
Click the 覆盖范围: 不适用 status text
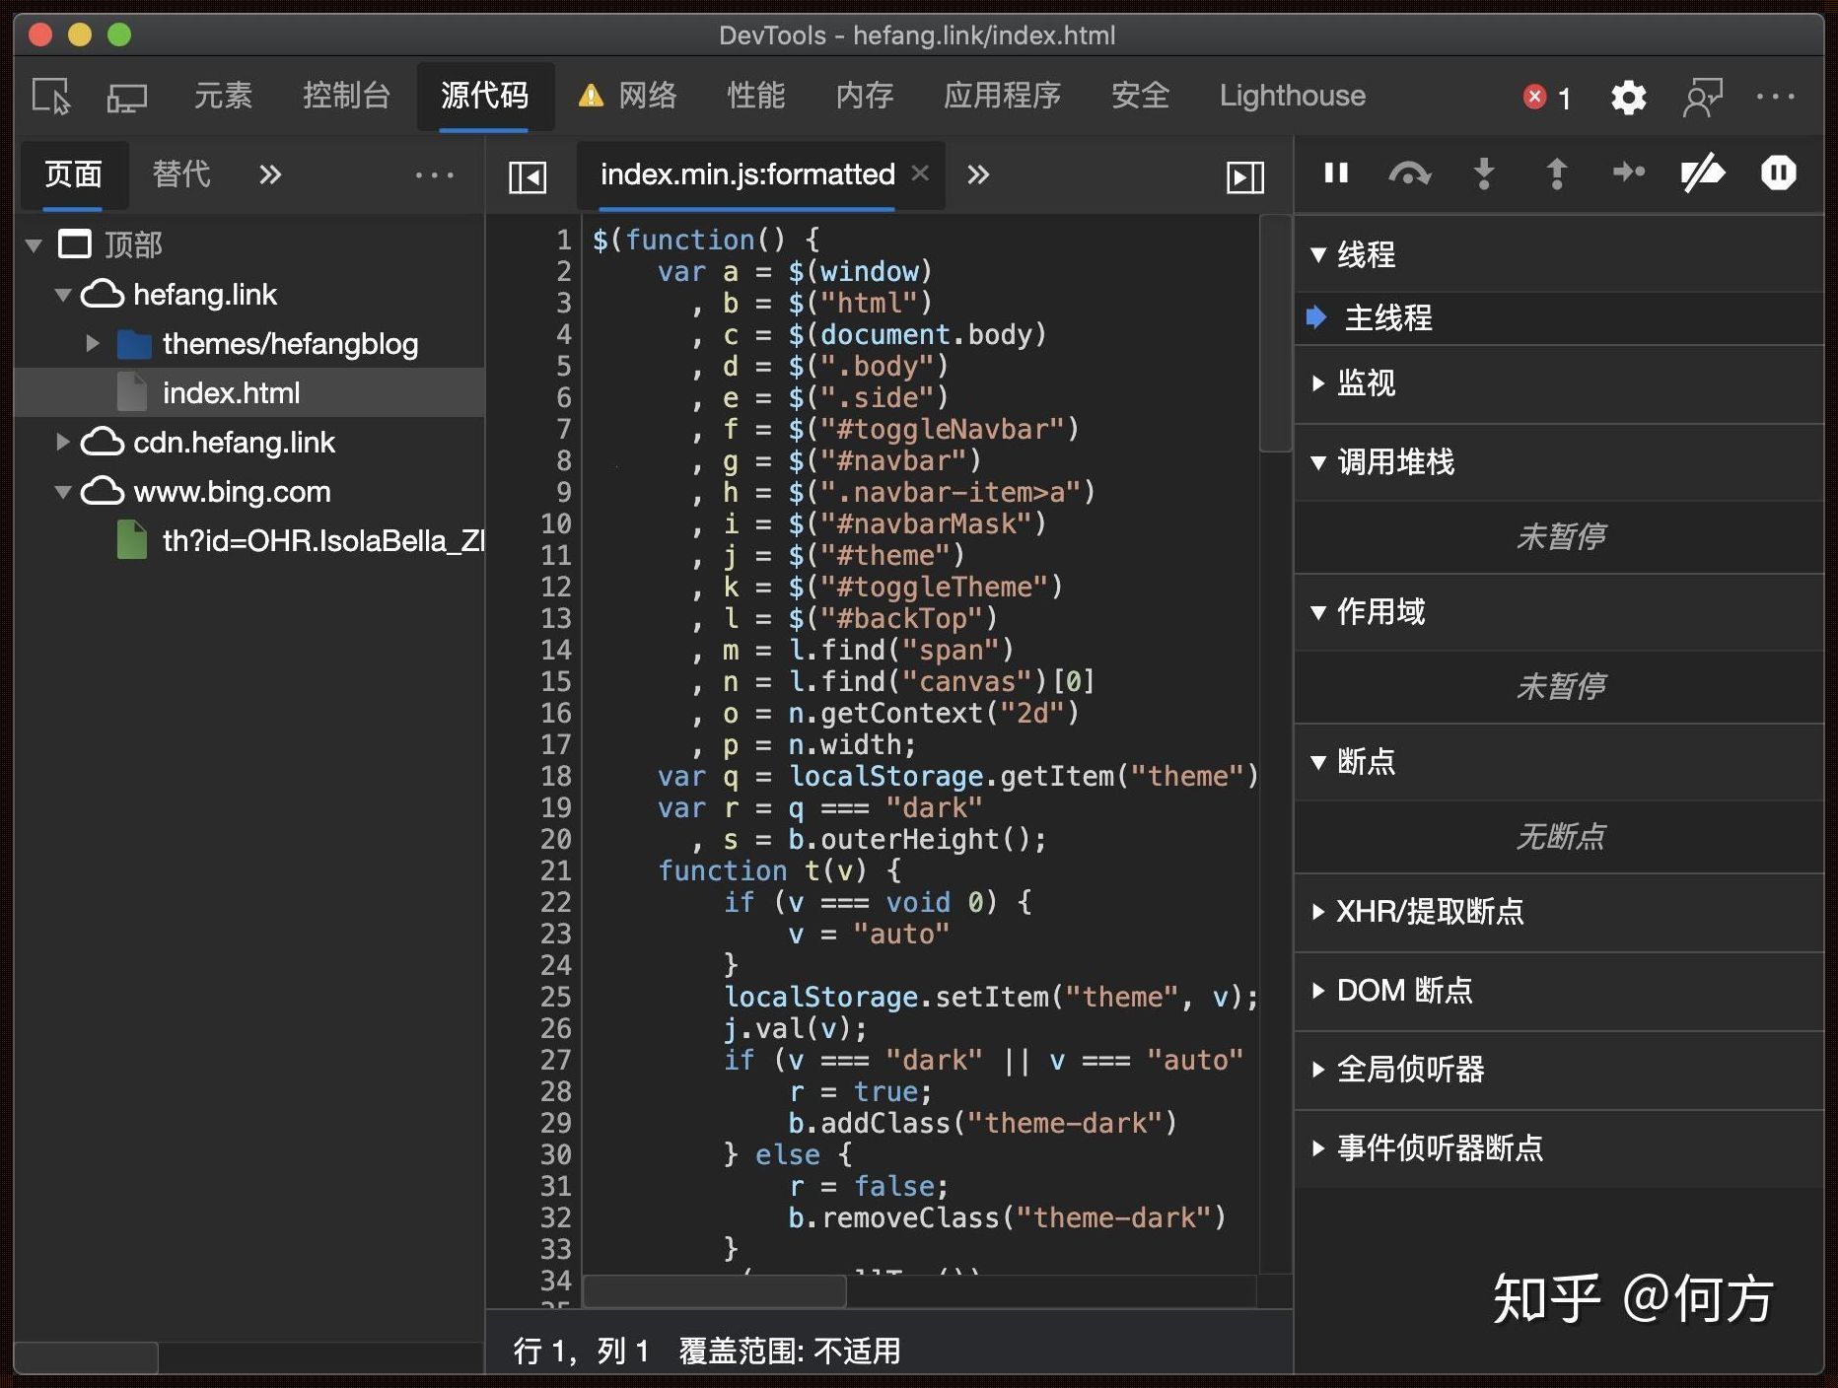(x=790, y=1351)
